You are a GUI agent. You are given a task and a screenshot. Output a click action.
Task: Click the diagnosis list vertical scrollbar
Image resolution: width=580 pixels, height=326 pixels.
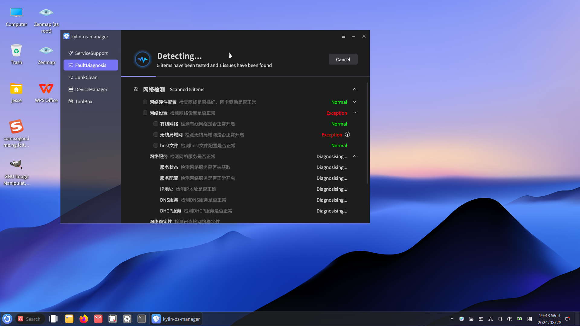click(x=367, y=133)
